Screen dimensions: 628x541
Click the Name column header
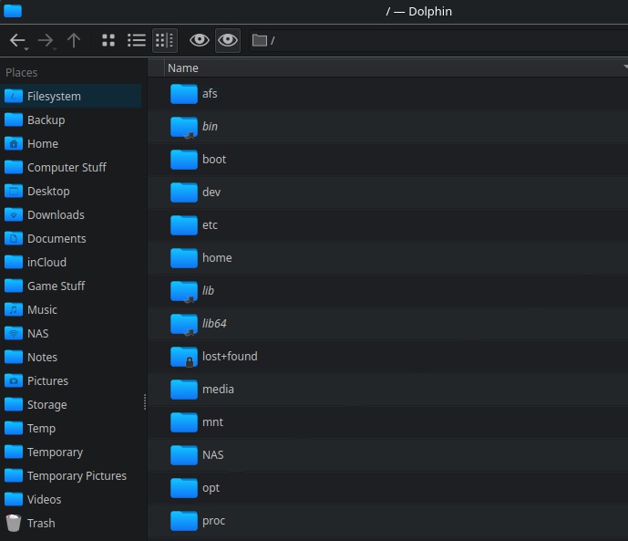[x=396, y=68]
